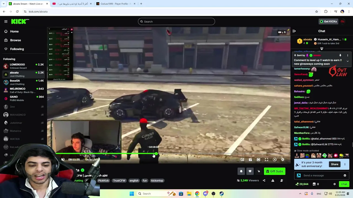
Task: Open Windows Start menu
Action: coord(132,194)
